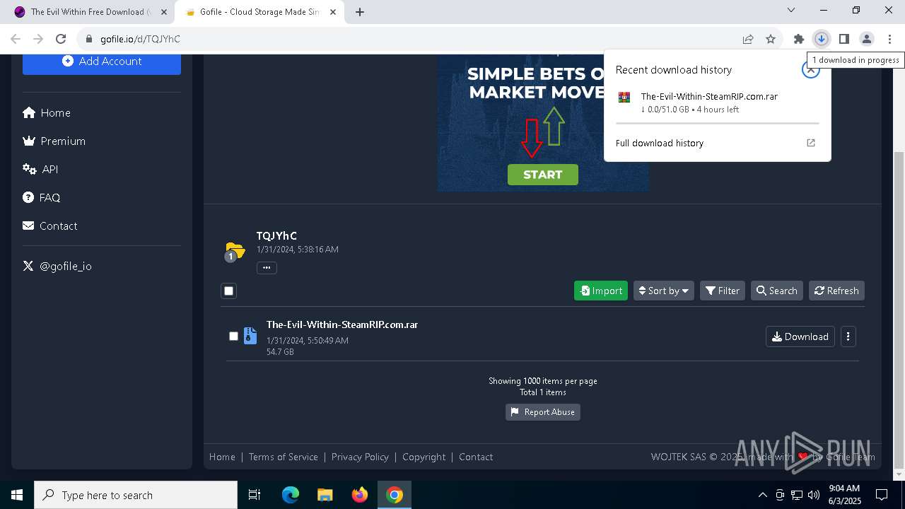This screenshot has height=509, width=905.
Task: Tick the select-all checkbox
Action: pos(228,291)
